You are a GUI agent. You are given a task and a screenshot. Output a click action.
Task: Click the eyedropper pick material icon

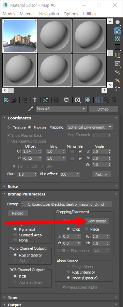pyautogui.click(x=31, y=109)
